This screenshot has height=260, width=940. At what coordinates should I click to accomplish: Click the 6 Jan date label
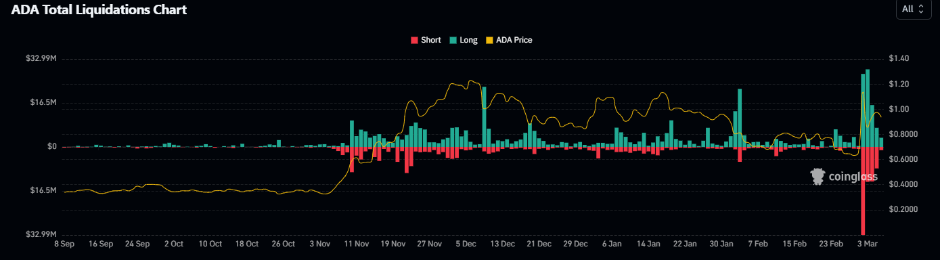point(612,243)
